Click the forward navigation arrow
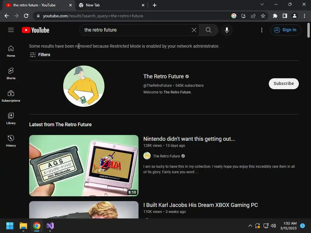The image size is (311, 233). (x=16, y=16)
